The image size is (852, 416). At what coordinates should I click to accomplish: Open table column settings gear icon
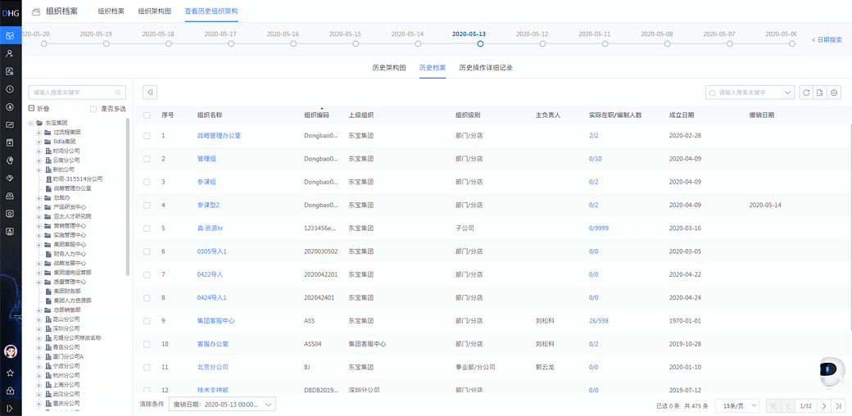[x=834, y=93]
